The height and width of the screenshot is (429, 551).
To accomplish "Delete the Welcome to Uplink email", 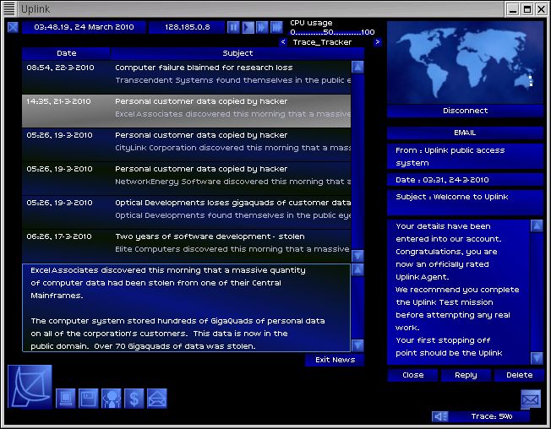I will point(519,375).
